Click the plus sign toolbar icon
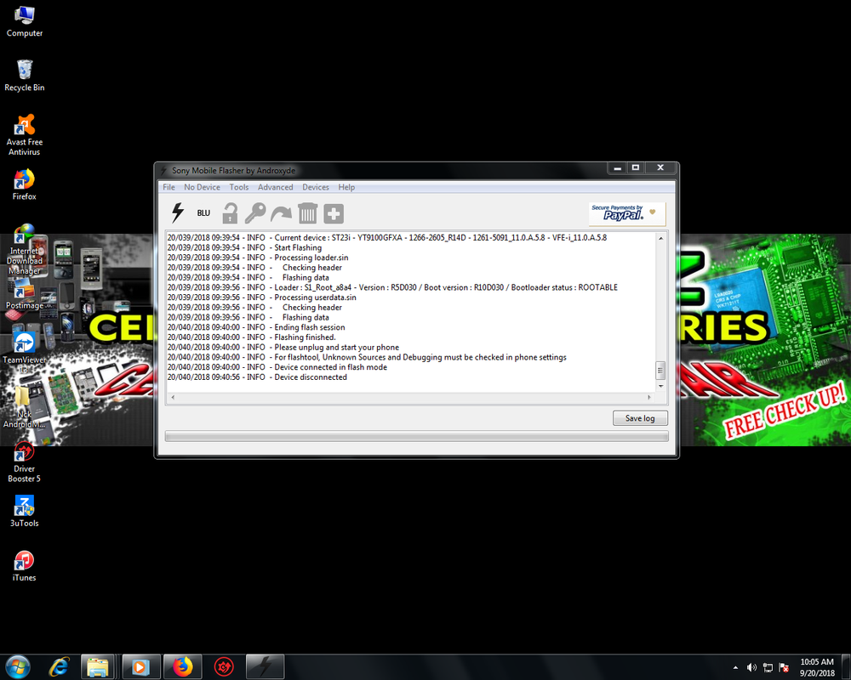The height and width of the screenshot is (680, 851). pos(334,213)
